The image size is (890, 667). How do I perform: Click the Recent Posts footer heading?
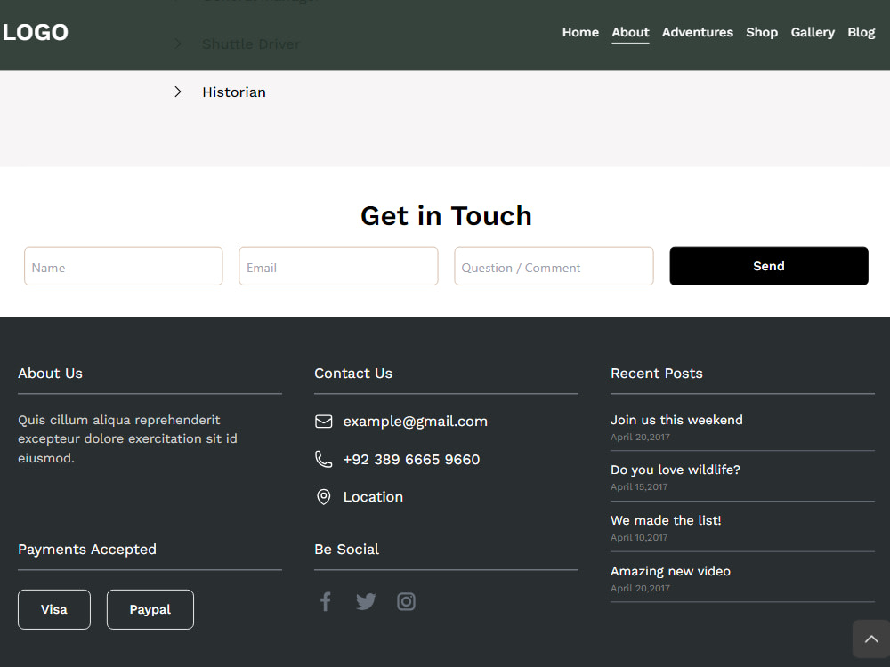pos(656,374)
